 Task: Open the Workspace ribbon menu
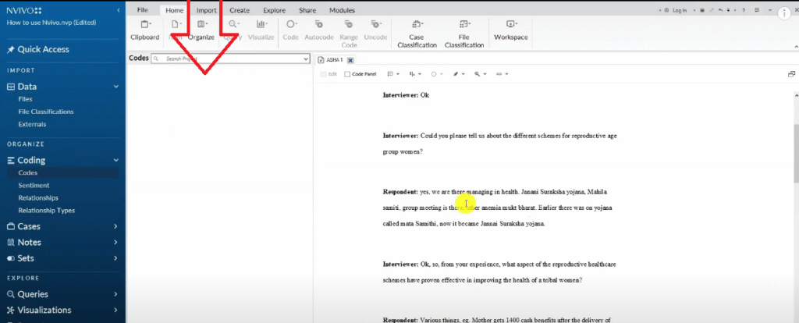click(x=510, y=30)
